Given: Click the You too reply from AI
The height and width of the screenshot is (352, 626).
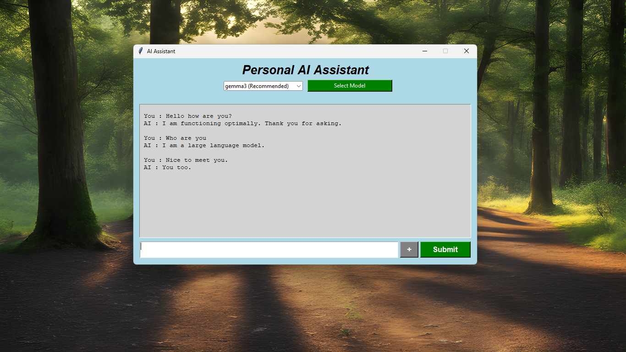Looking at the screenshot, I should 168,167.
